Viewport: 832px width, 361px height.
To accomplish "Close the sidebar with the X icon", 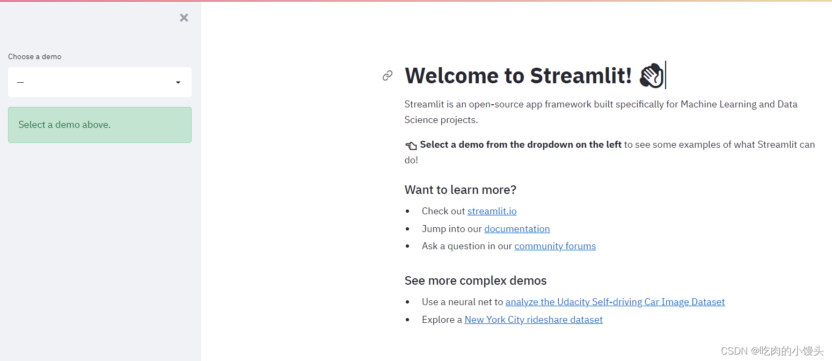I will [184, 18].
